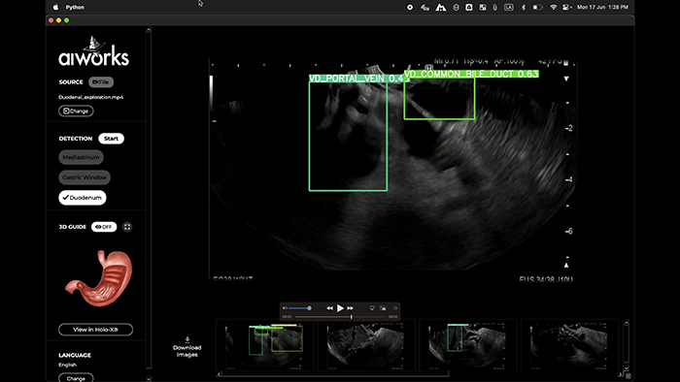Click the VD_COMMON_BILE_DUCT detection label

point(471,74)
